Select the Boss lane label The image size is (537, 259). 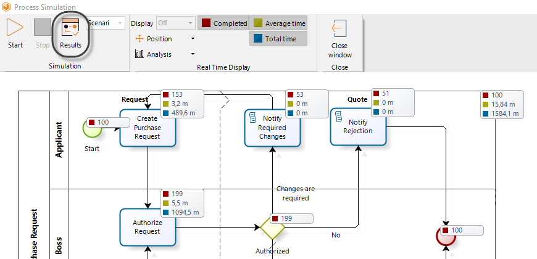point(59,245)
